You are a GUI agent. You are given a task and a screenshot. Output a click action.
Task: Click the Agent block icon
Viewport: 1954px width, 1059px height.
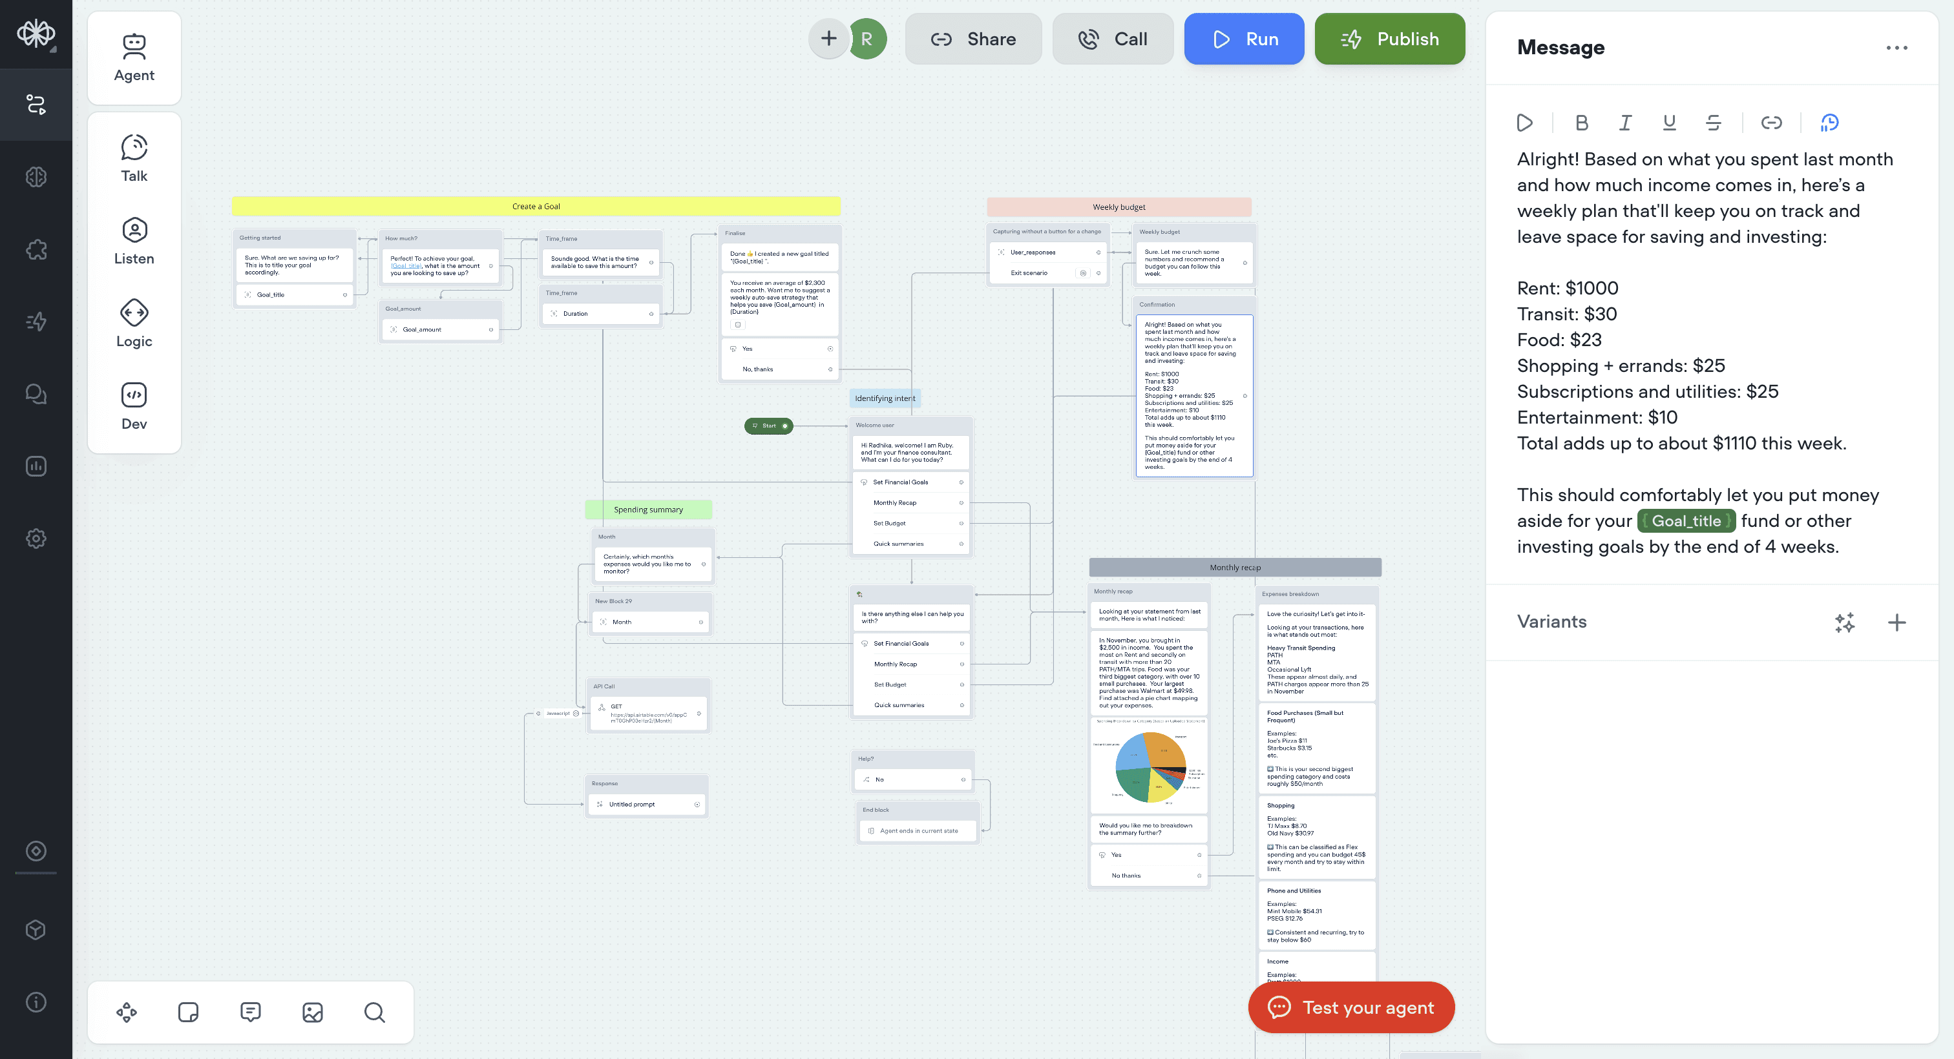point(134,57)
